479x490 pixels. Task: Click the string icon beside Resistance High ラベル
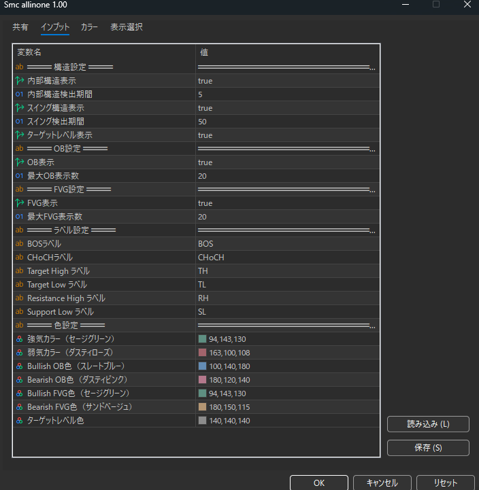20,298
